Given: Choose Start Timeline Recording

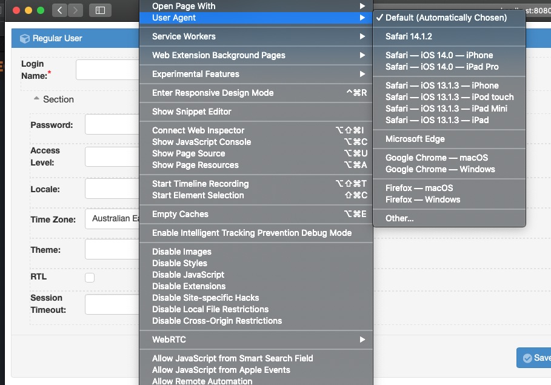Looking at the screenshot, I should (x=256, y=184).
